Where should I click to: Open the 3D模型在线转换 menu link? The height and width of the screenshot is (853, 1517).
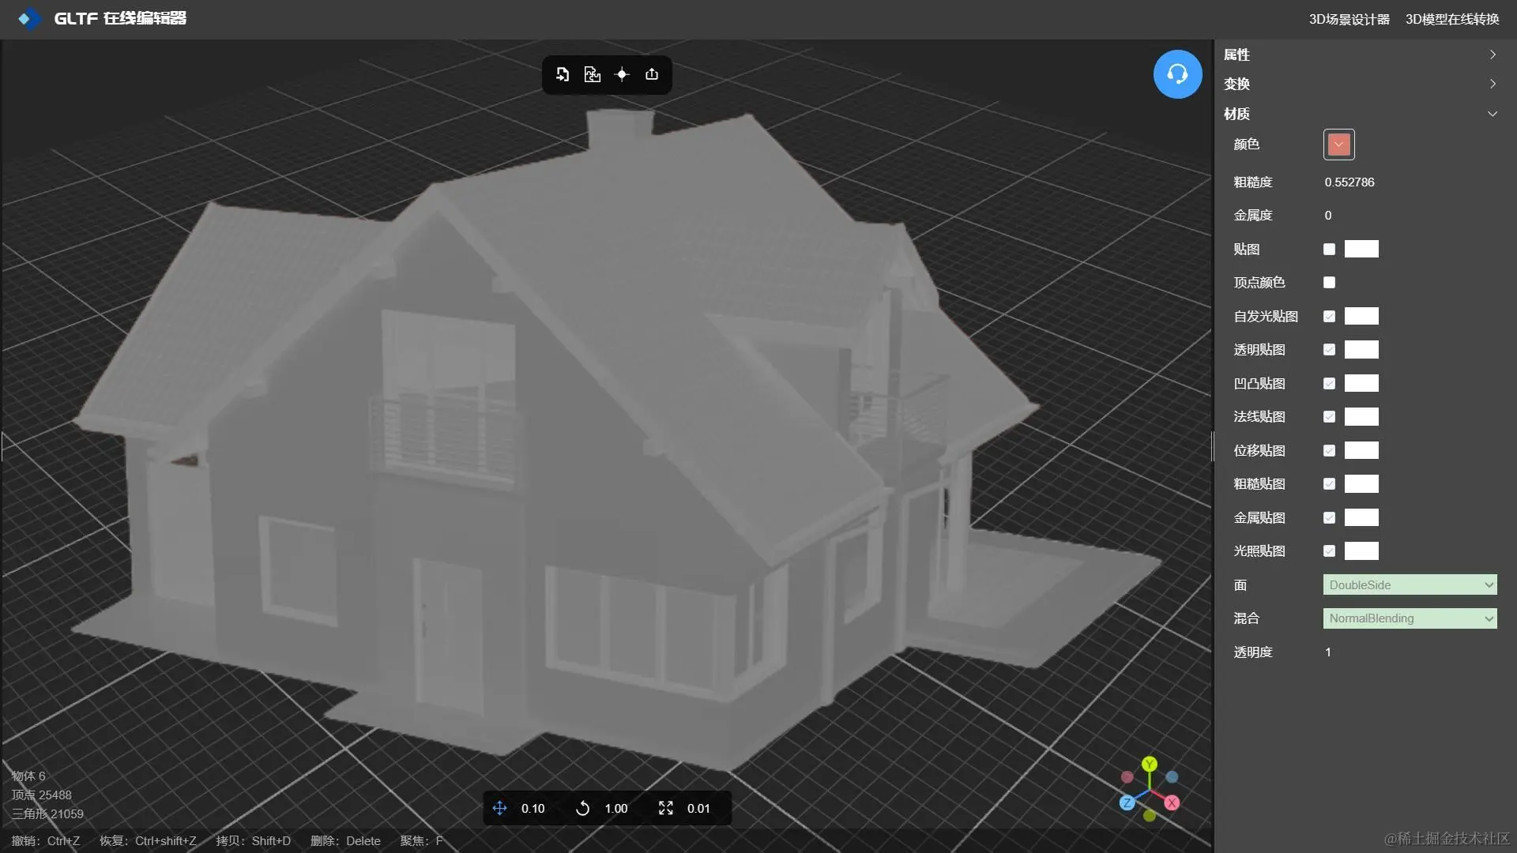tap(1451, 19)
